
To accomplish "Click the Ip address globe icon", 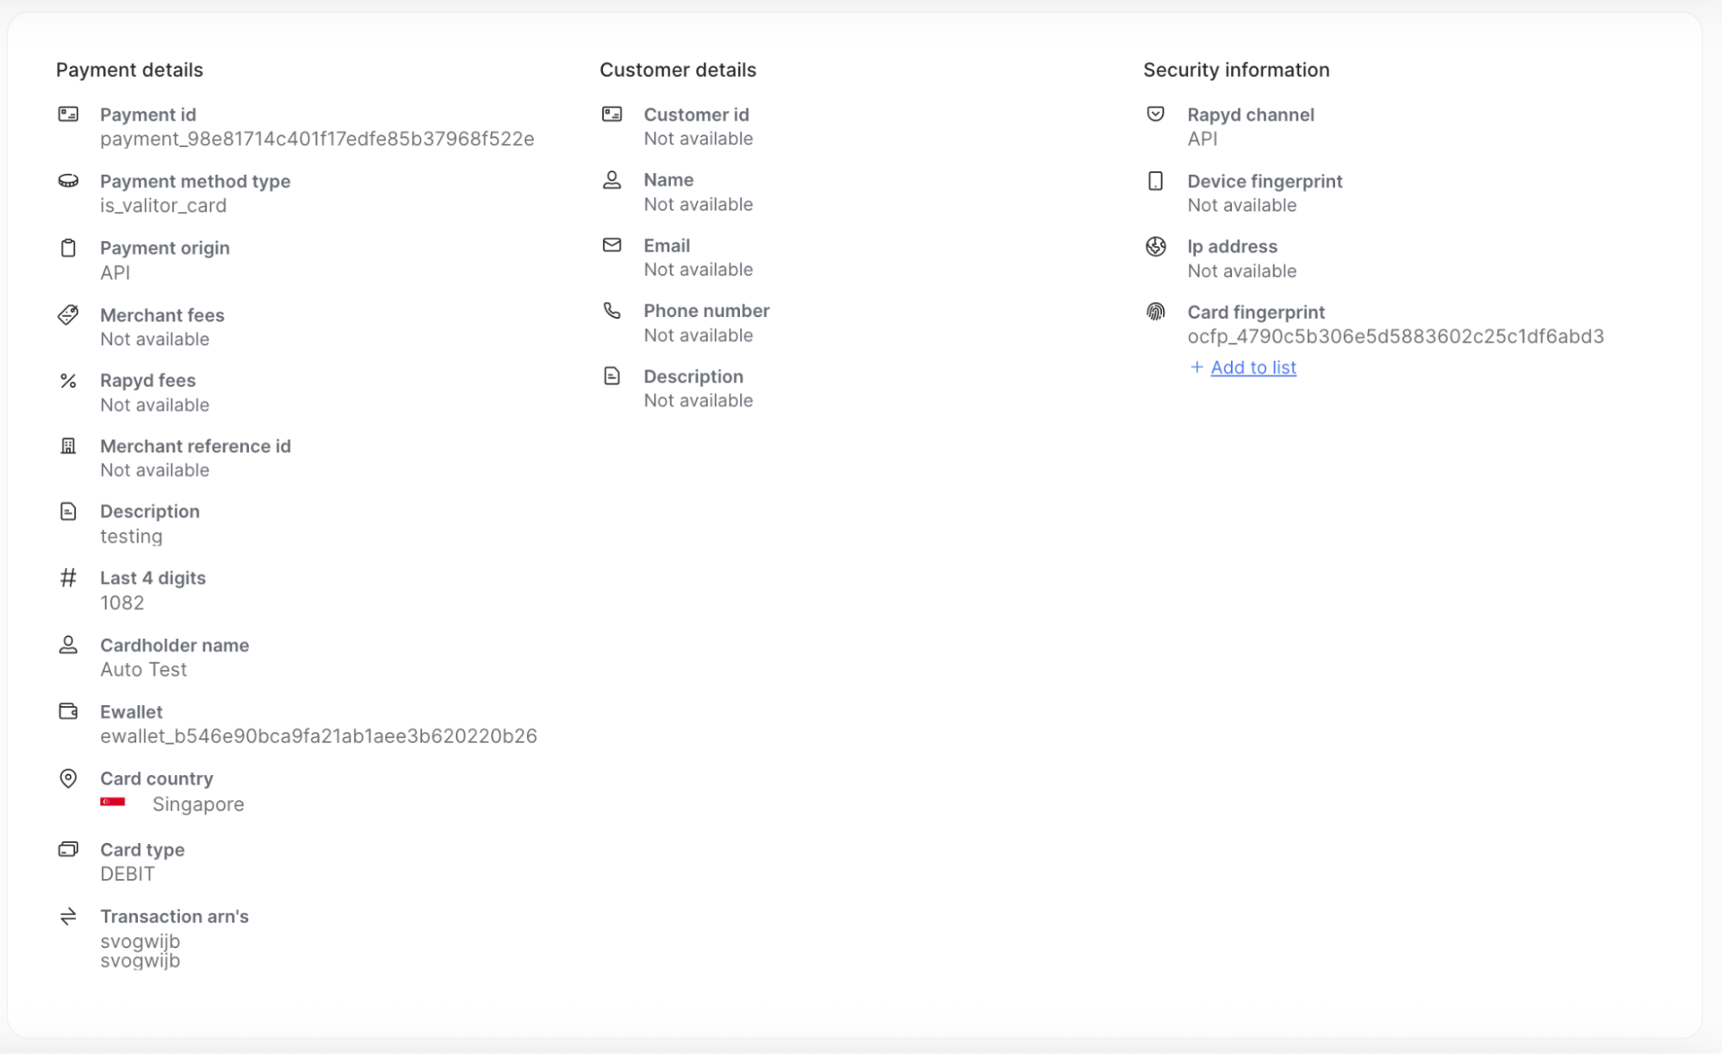I will pyautogui.click(x=1156, y=246).
